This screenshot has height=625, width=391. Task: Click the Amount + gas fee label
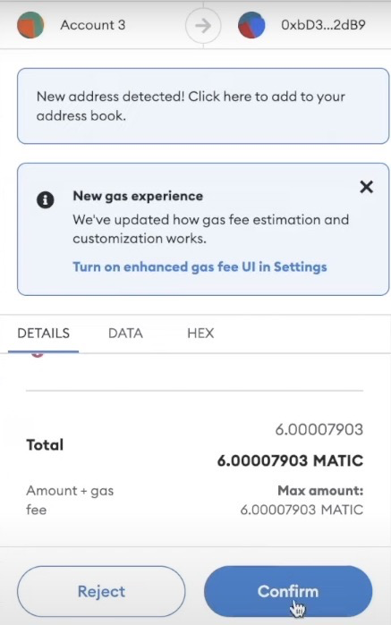tap(70, 500)
